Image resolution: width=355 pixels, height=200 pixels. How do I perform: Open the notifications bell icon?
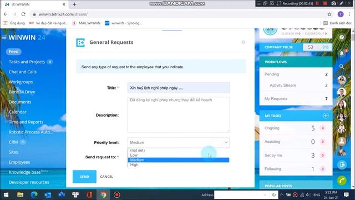tap(342, 53)
